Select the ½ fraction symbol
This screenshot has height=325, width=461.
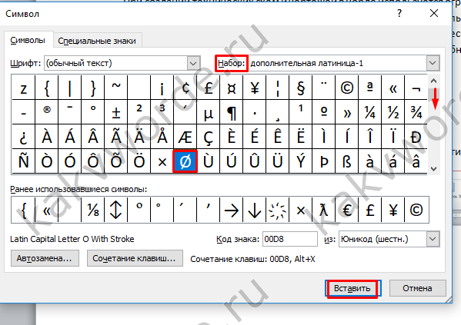(393, 112)
